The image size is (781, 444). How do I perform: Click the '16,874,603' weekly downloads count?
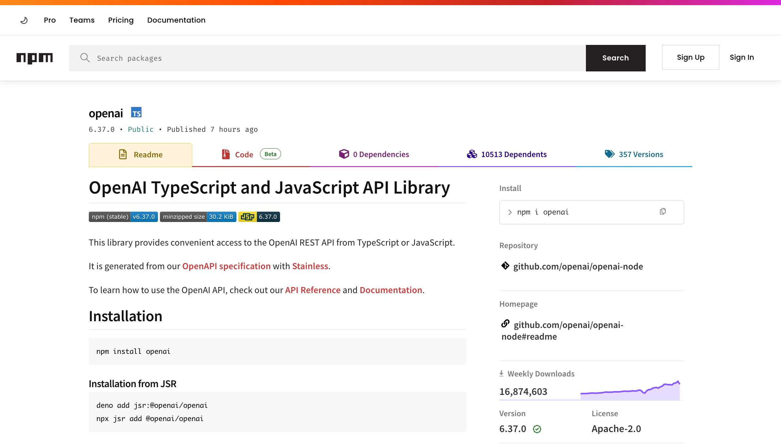[523, 392]
